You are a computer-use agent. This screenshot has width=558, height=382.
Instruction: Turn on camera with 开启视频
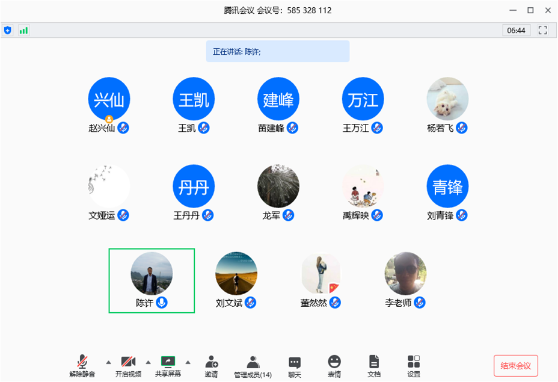click(x=128, y=366)
